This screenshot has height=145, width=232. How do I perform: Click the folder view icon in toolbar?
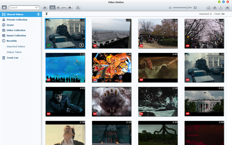(70, 7)
